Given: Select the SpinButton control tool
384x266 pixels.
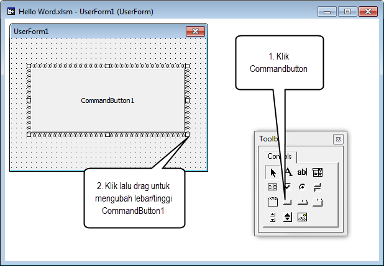Looking at the screenshot, I should click(288, 217).
